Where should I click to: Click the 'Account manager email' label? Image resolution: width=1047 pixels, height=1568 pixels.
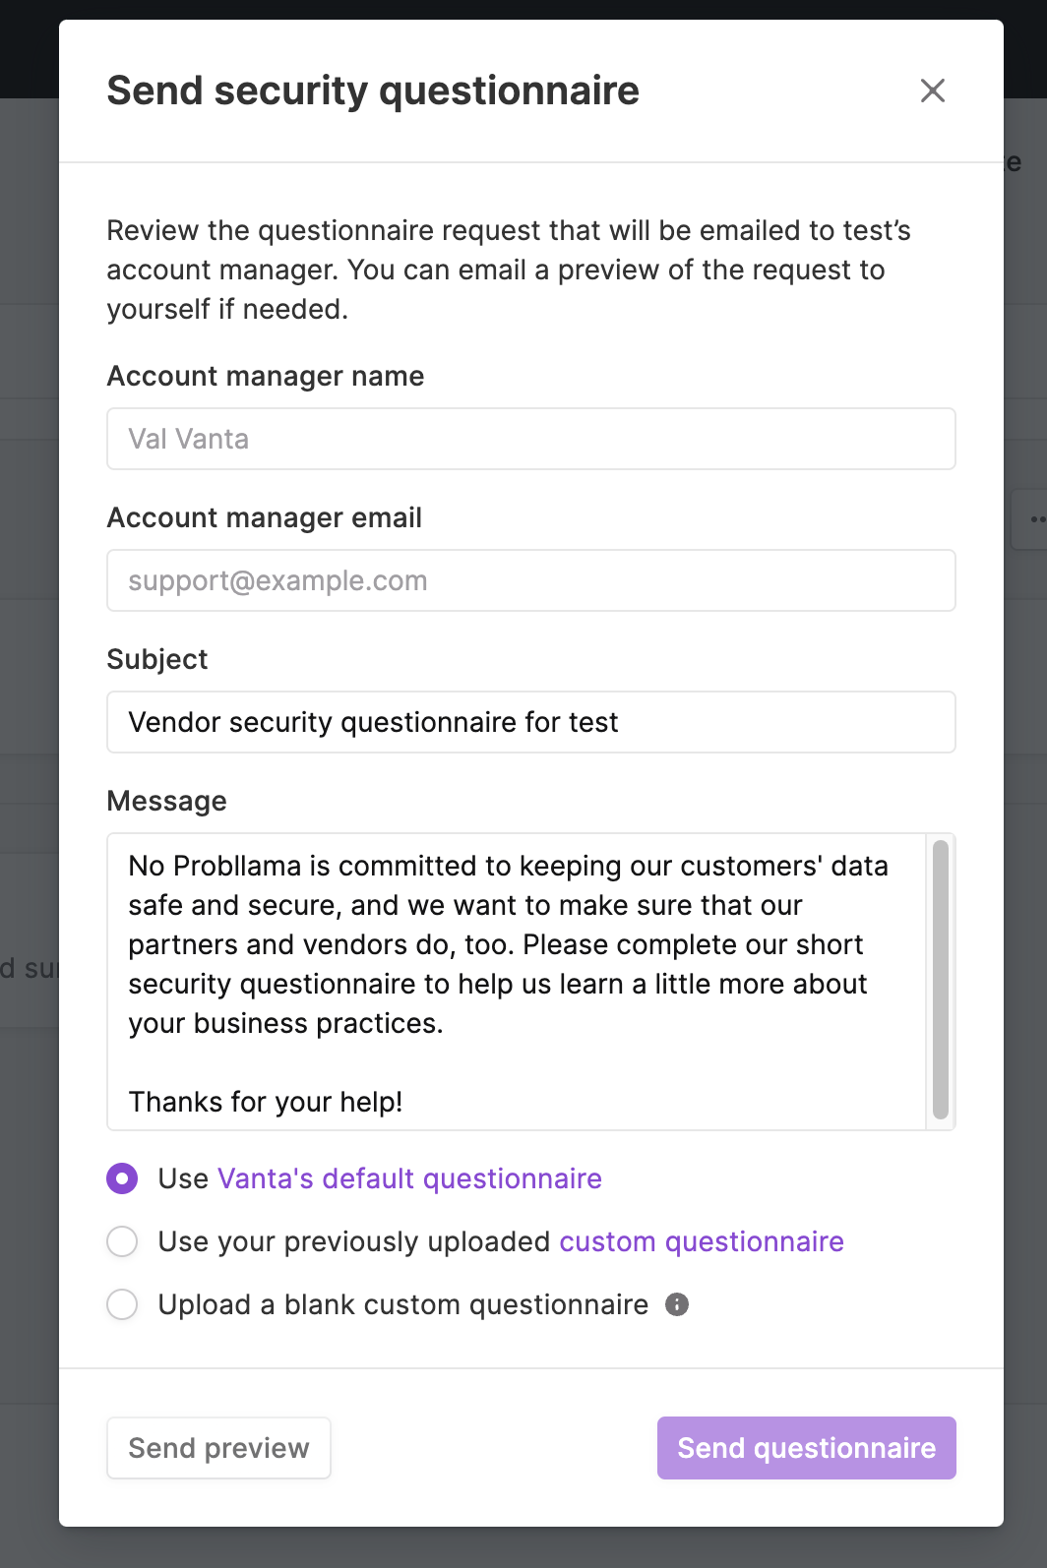[264, 517]
